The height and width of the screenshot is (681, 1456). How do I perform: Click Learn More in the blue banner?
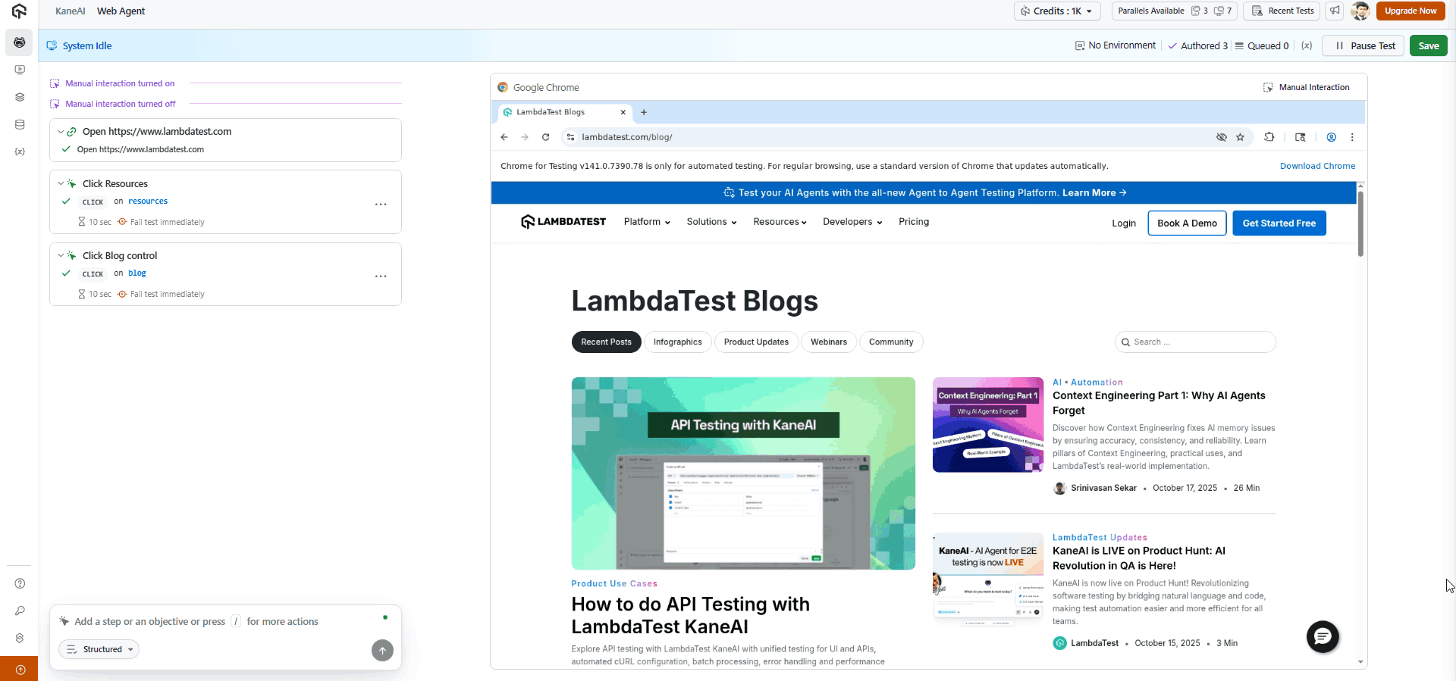tap(1094, 193)
